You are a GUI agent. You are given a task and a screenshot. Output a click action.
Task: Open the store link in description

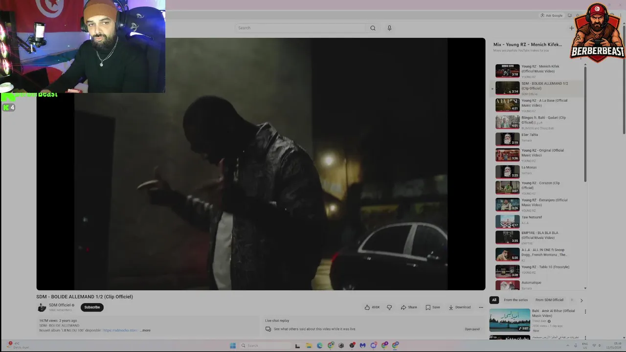[x=120, y=330]
